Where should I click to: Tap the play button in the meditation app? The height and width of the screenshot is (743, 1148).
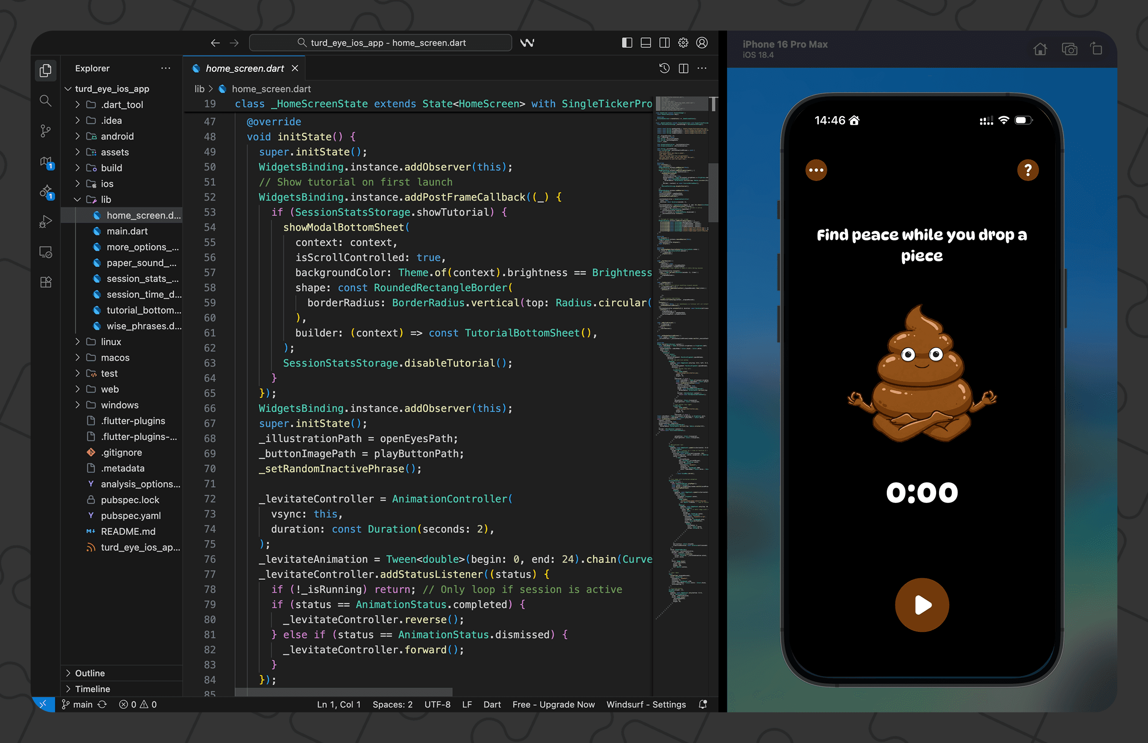[922, 605]
